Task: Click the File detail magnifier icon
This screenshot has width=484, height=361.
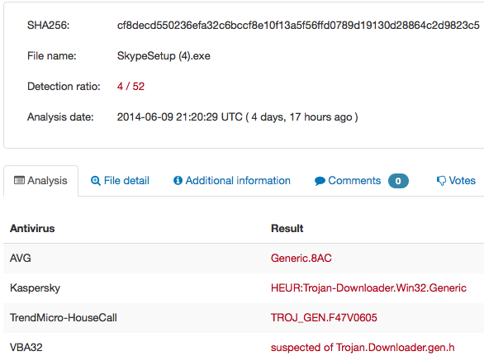Action: click(x=95, y=181)
